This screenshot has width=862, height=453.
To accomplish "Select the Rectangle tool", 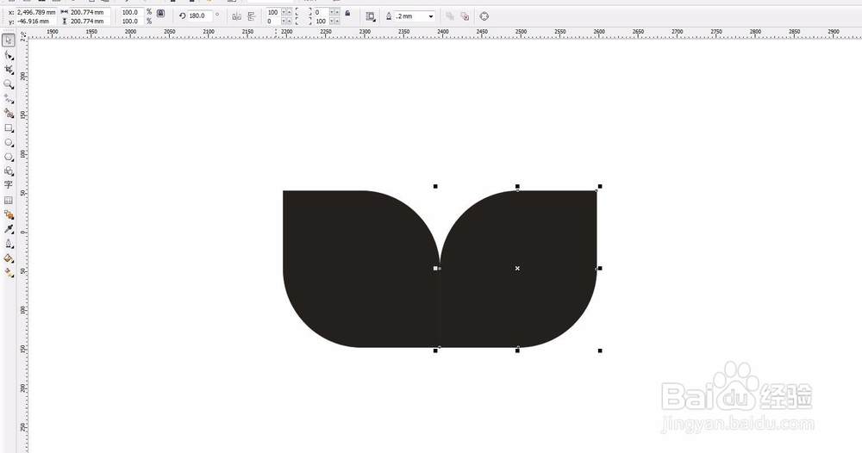I will tap(9, 127).
